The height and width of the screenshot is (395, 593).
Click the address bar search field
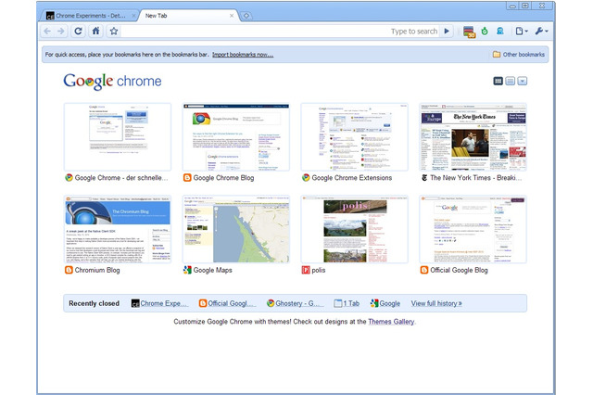[x=280, y=31]
